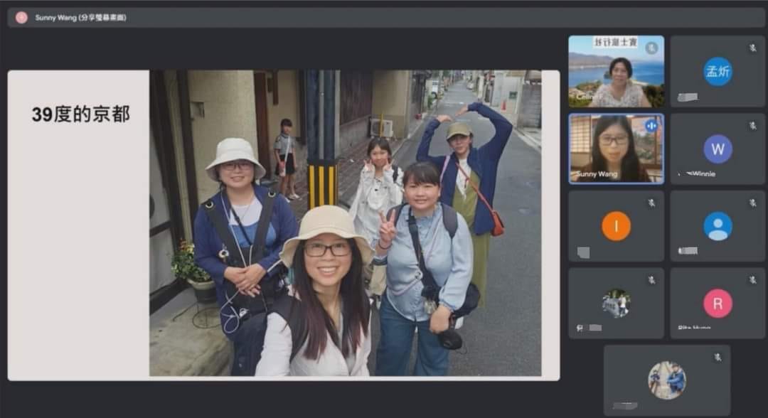Image resolution: width=768 pixels, height=418 pixels.
Task: Click muted mic icon on pink R tile
Action: (x=752, y=280)
